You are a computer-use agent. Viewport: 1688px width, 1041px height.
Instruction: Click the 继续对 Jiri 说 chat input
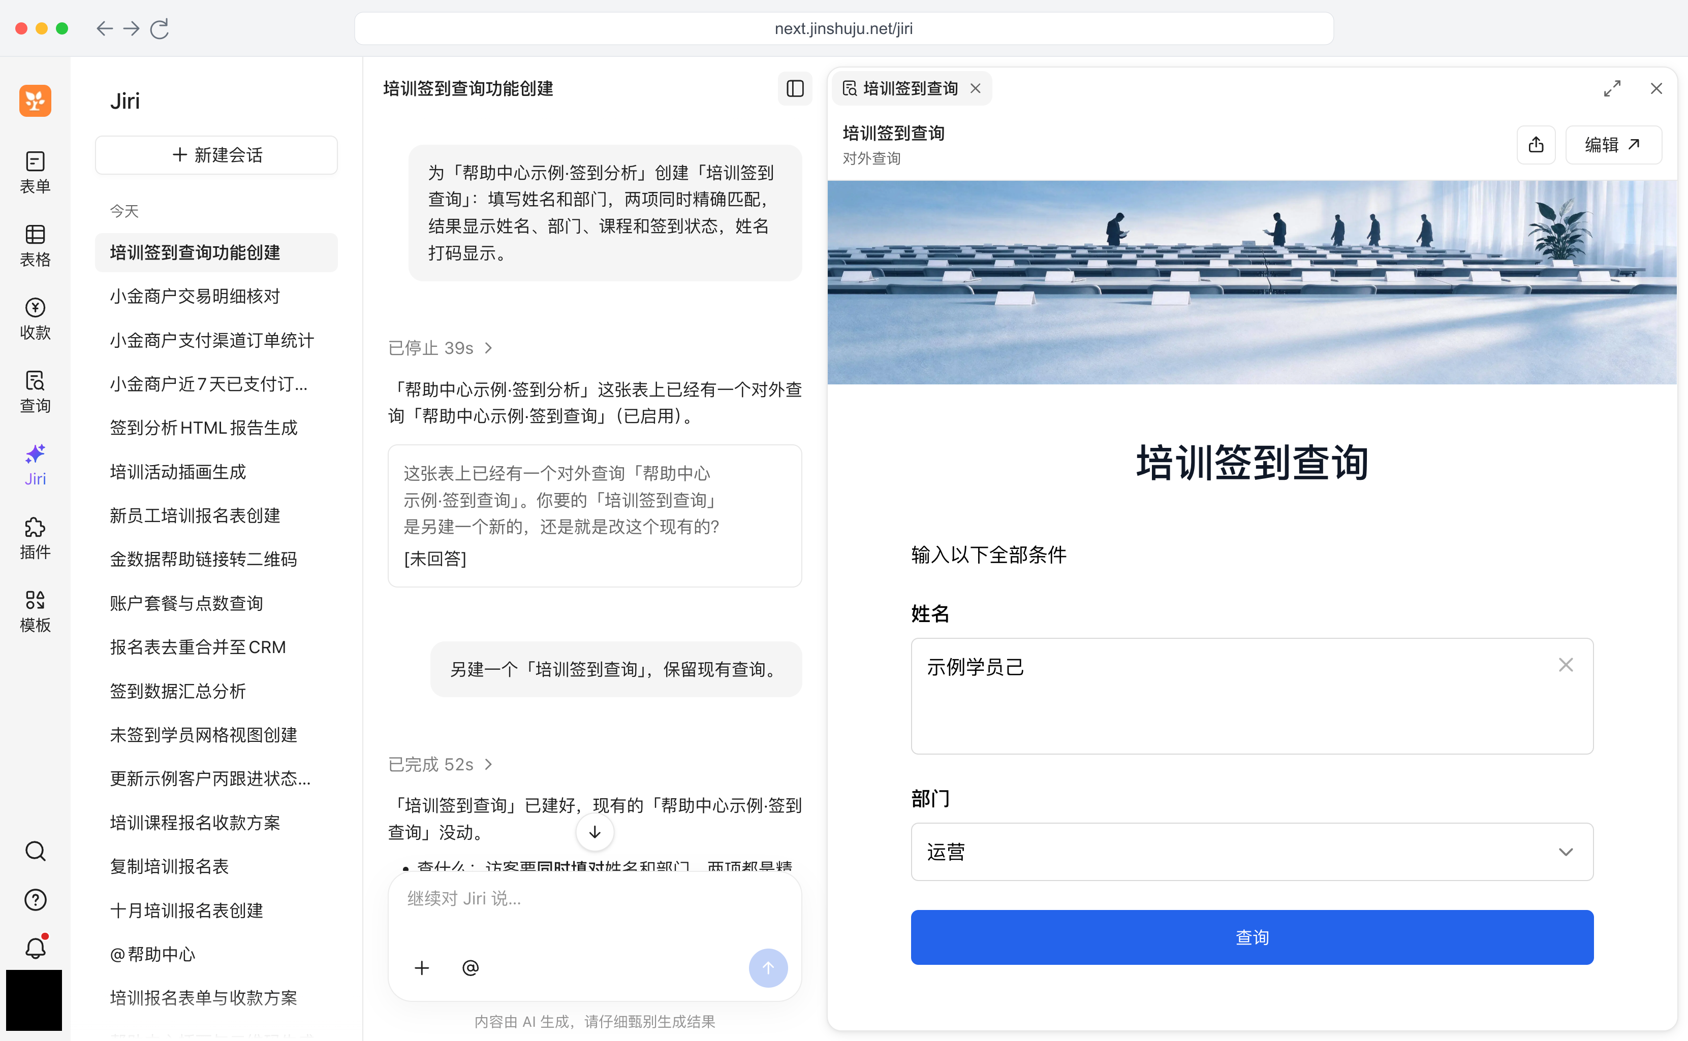pos(594,899)
